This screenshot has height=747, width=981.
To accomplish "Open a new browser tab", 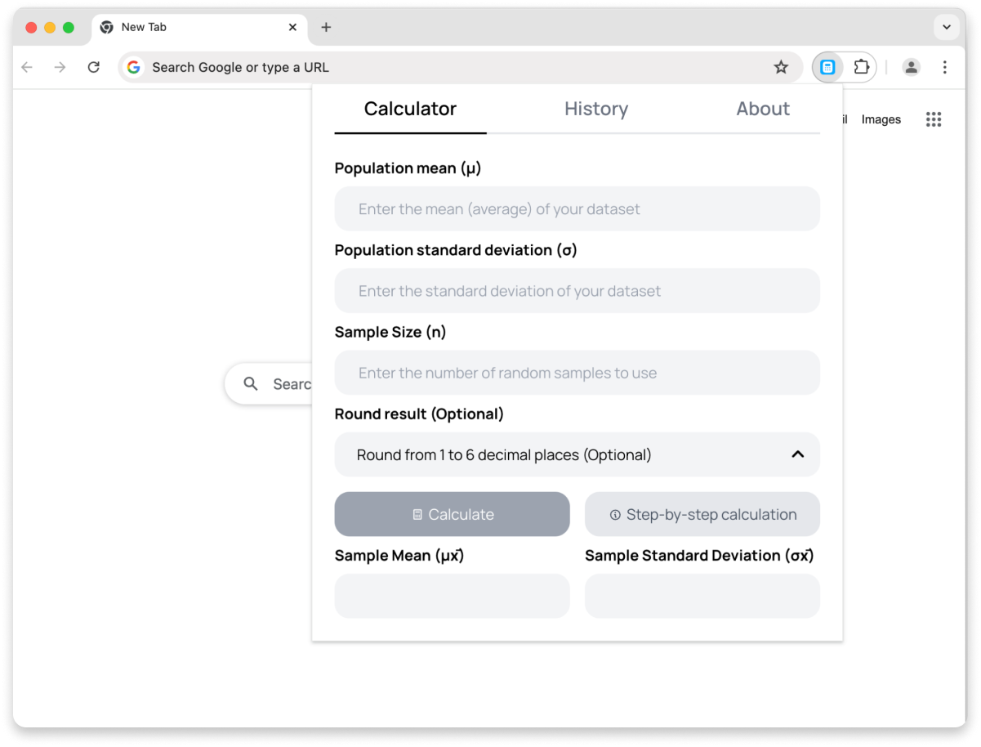I will pyautogui.click(x=326, y=27).
